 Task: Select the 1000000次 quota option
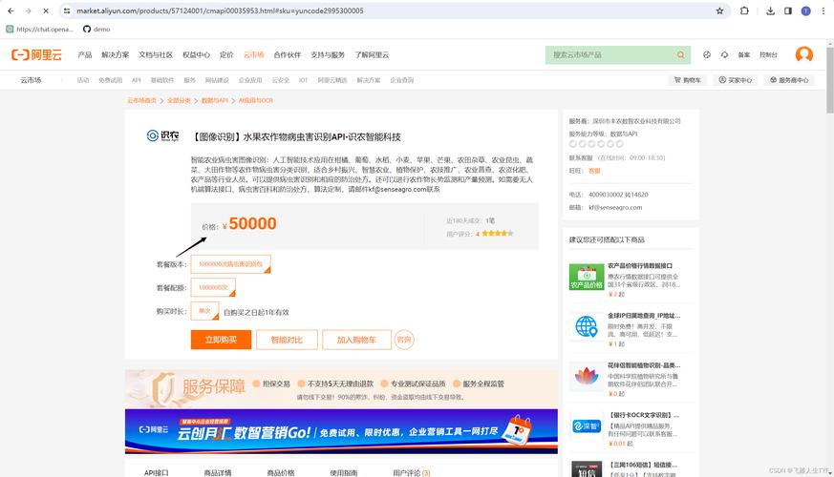coord(213,287)
